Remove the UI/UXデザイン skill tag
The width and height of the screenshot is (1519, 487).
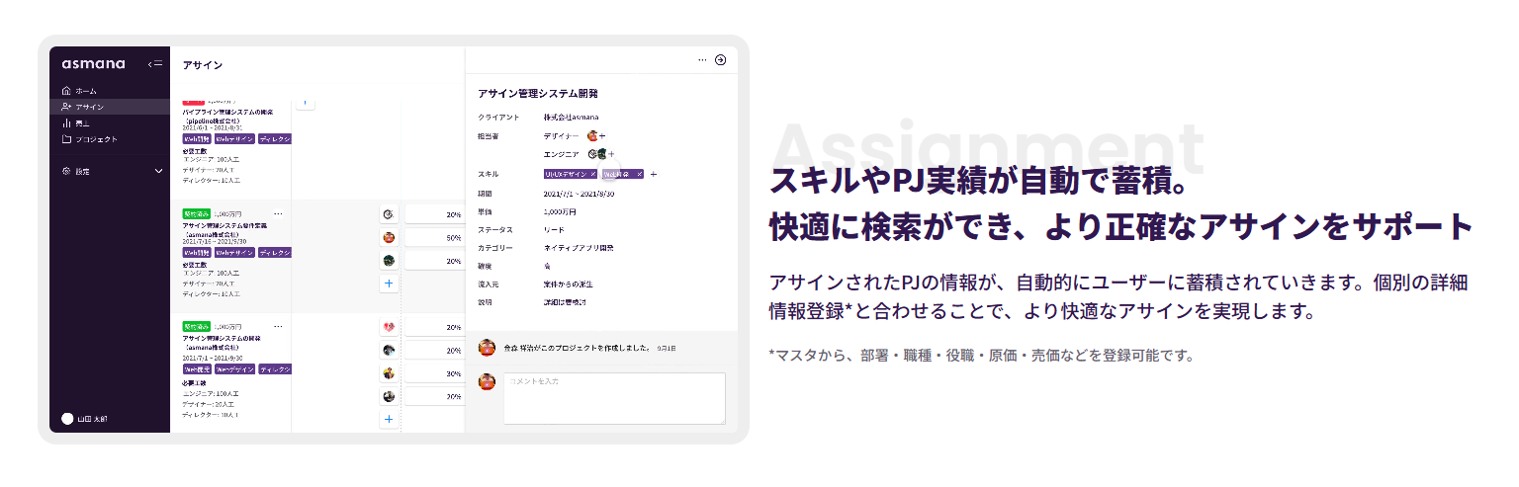(592, 174)
